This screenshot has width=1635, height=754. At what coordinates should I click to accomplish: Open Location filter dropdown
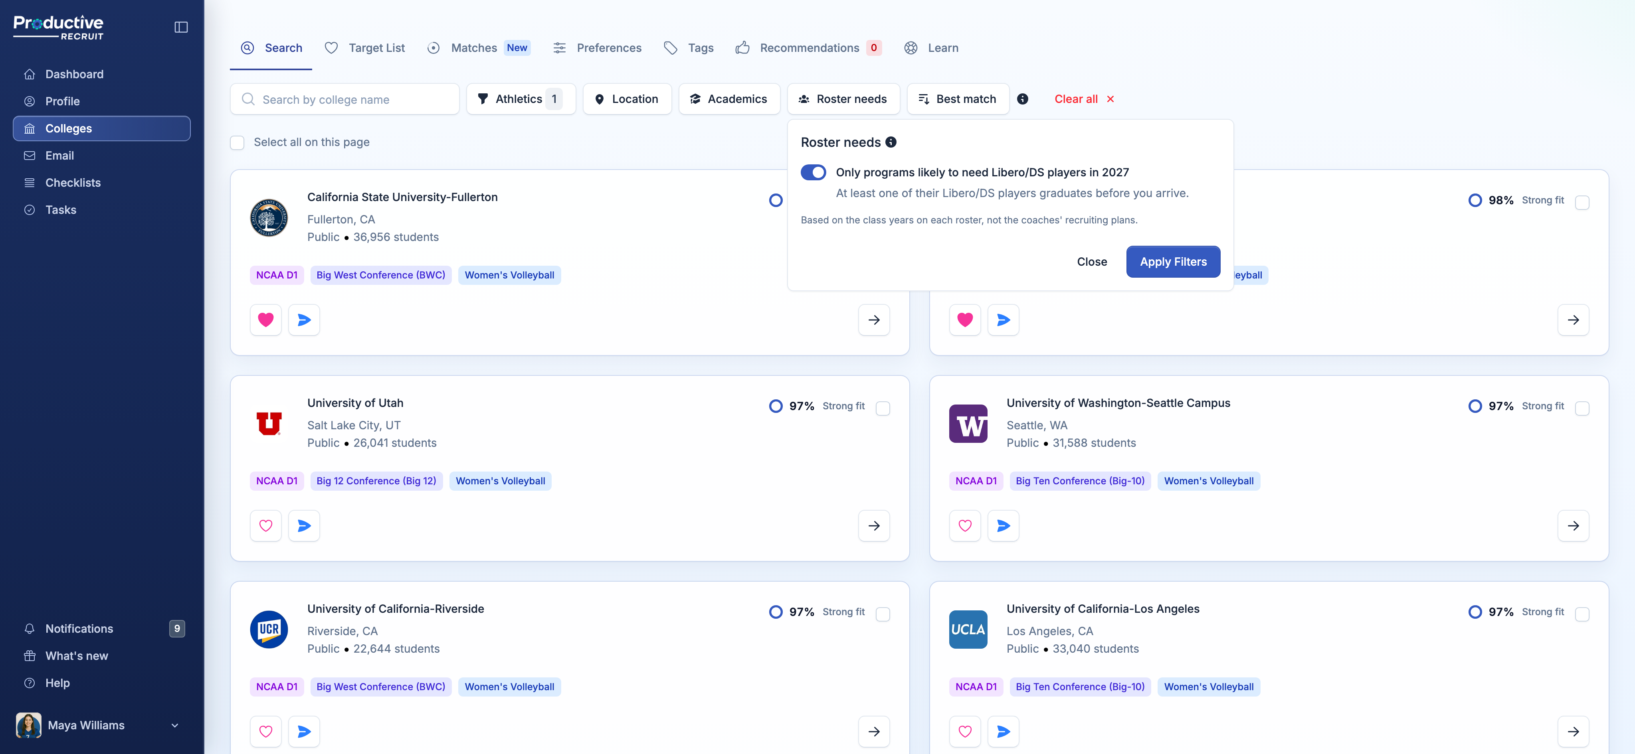point(627,99)
